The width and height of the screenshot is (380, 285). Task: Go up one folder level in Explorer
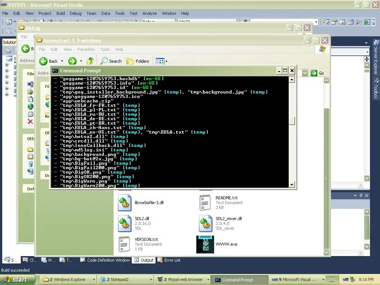click(90, 61)
